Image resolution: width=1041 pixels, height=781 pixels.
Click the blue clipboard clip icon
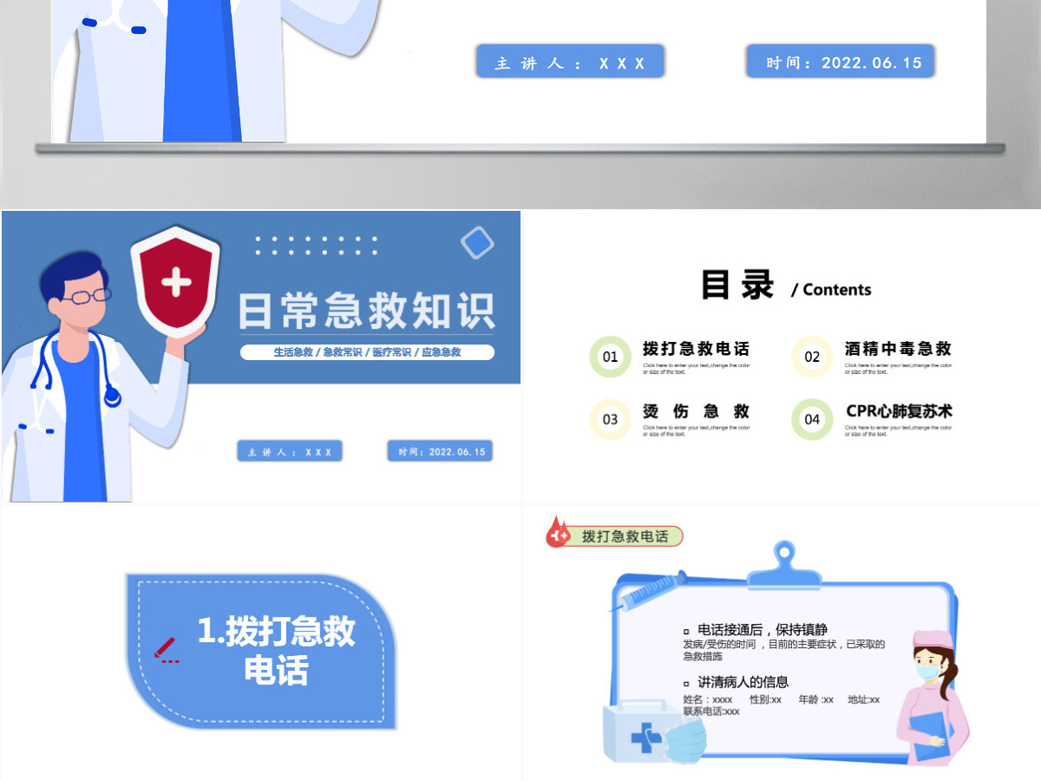(784, 566)
